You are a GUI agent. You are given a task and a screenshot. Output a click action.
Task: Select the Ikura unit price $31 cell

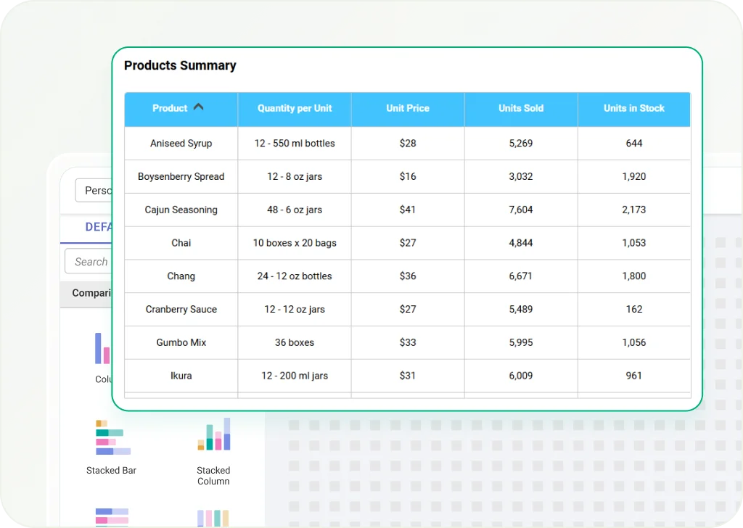click(x=408, y=376)
